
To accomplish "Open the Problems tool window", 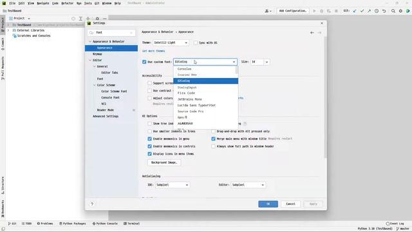I will point(45,224).
